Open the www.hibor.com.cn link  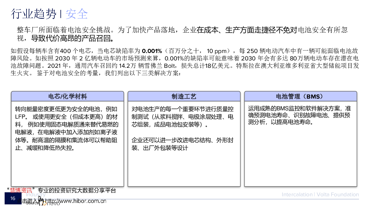[76, 201]
